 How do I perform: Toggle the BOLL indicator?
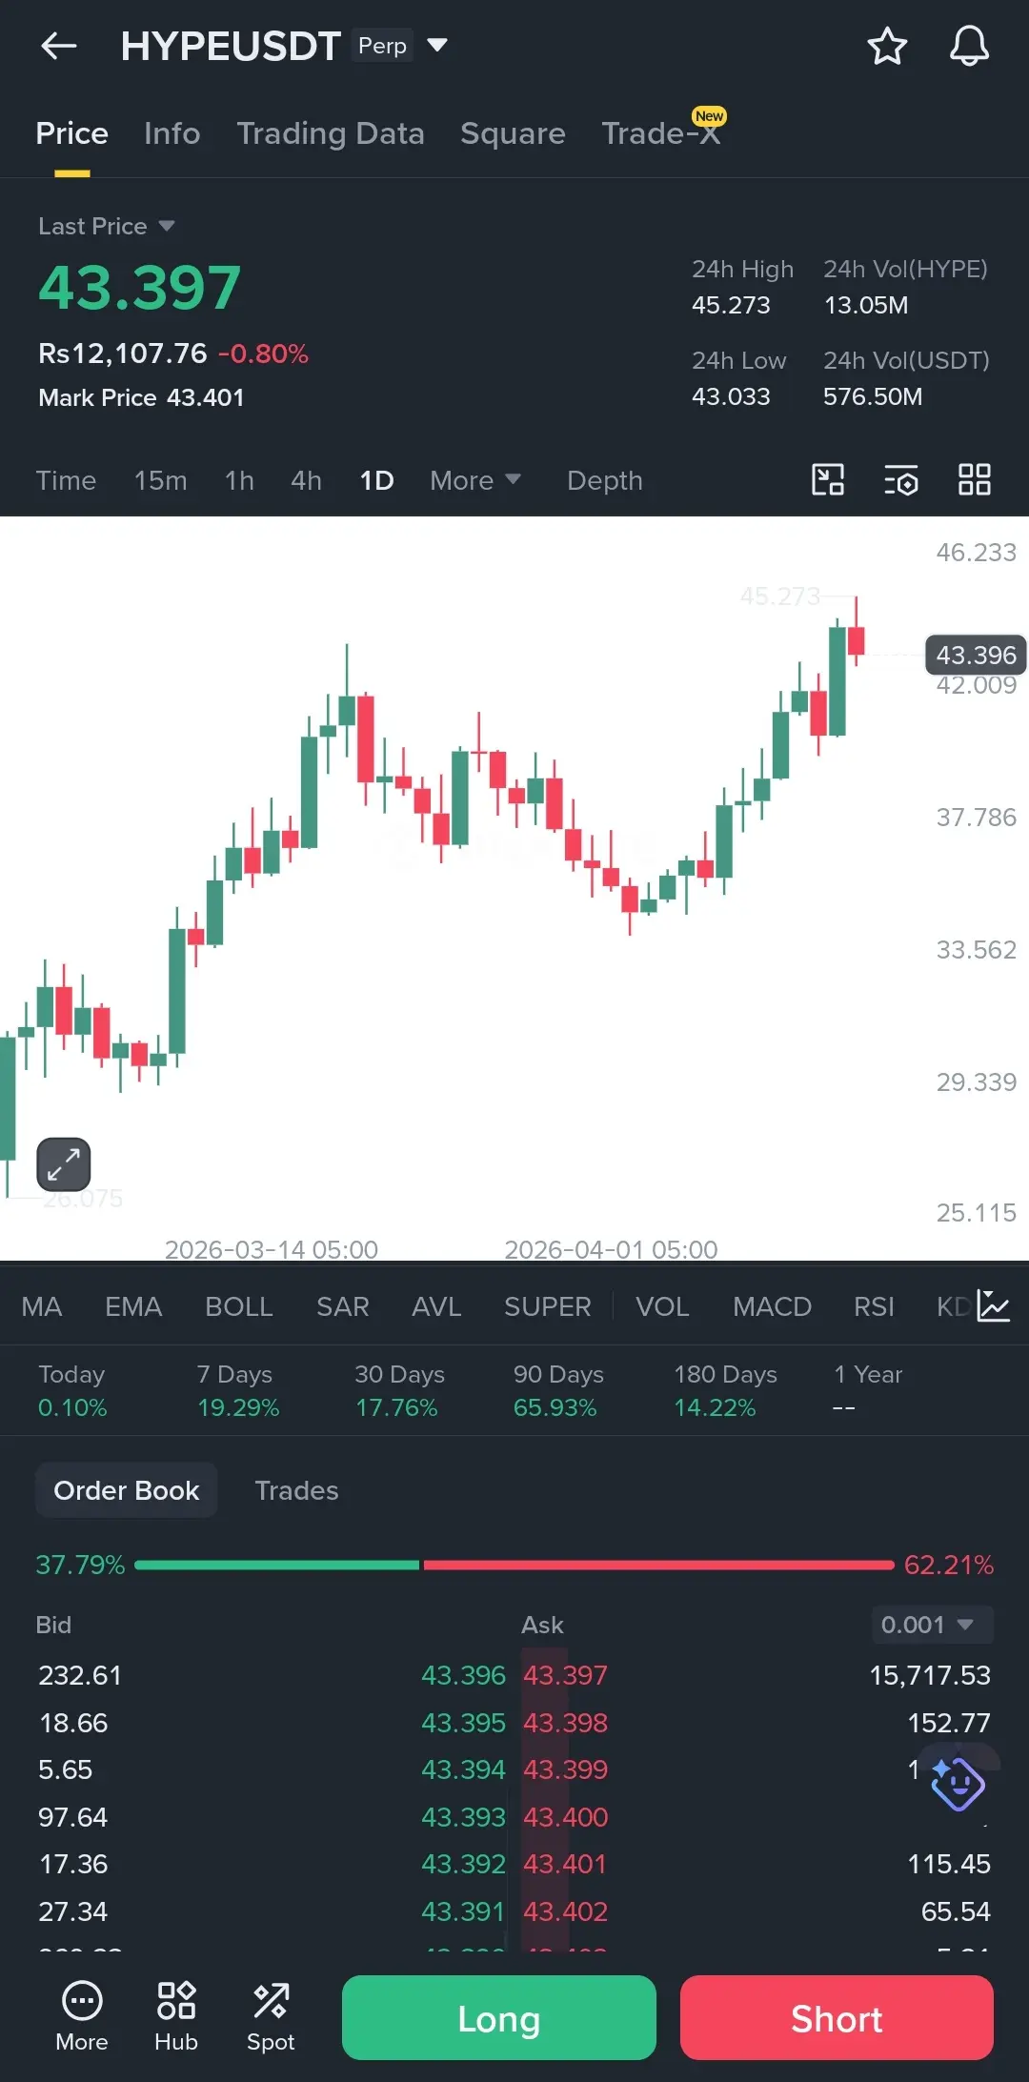click(239, 1306)
